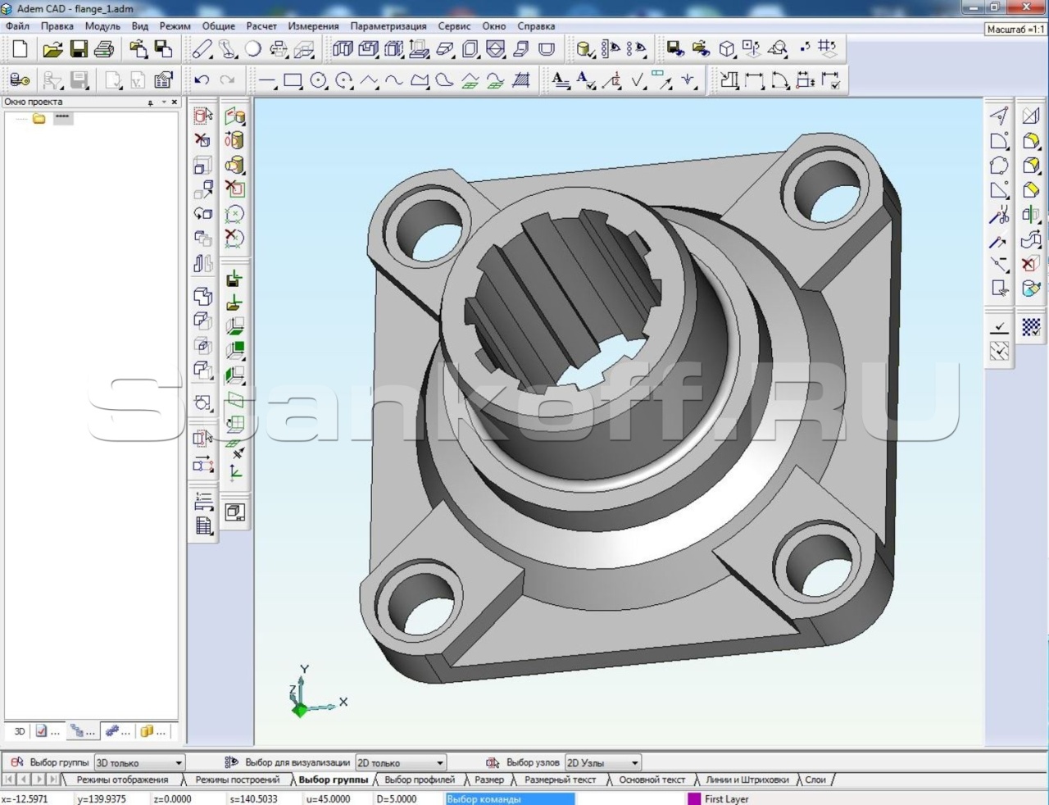This screenshot has height=805, width=1049.
Task: Select the Hatching tool icon
Action: click(x=521, y=80)
